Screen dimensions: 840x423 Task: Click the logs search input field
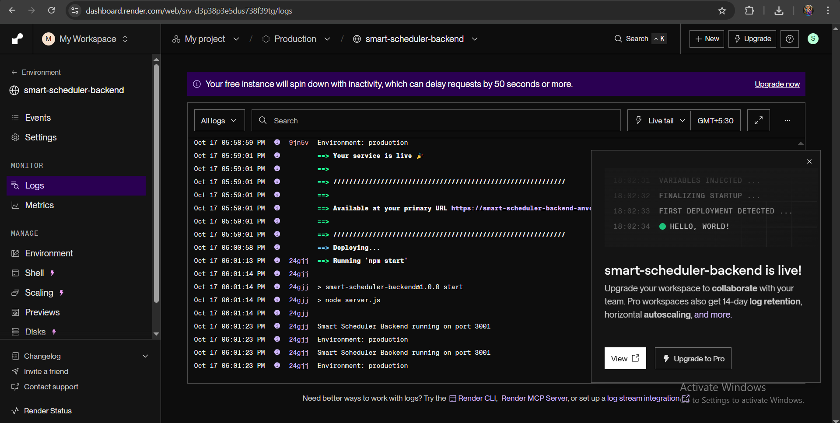(x=436, y=120)
